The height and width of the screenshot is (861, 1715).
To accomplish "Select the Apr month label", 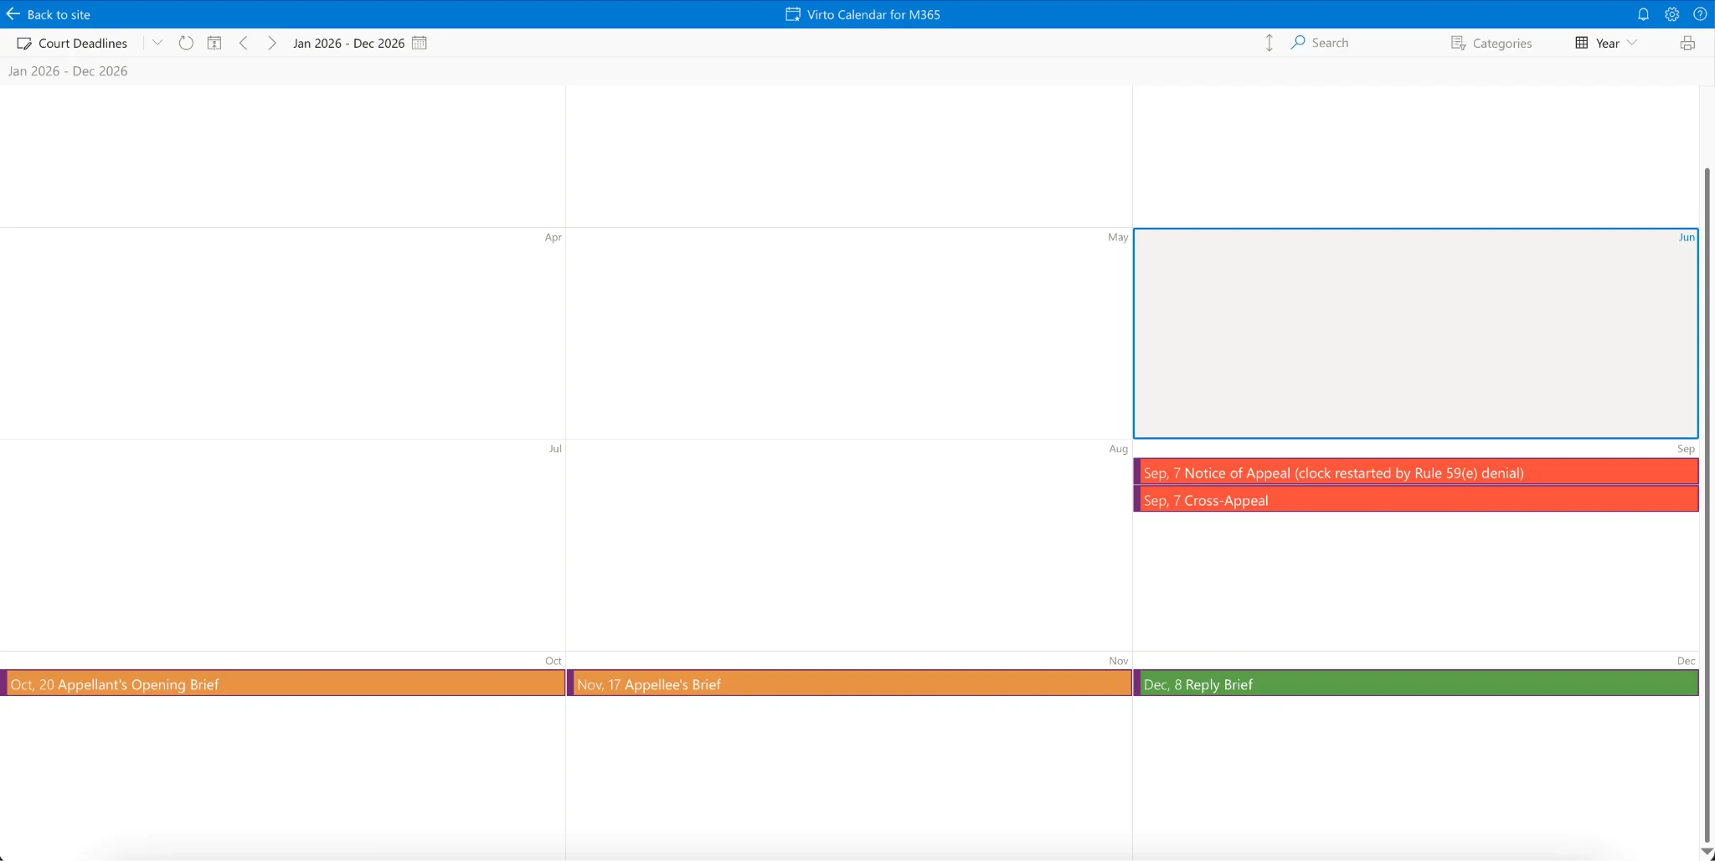I will pyautogui.click(x=553, y=237).
